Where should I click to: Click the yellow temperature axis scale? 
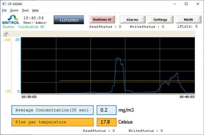tap(8, 65)
